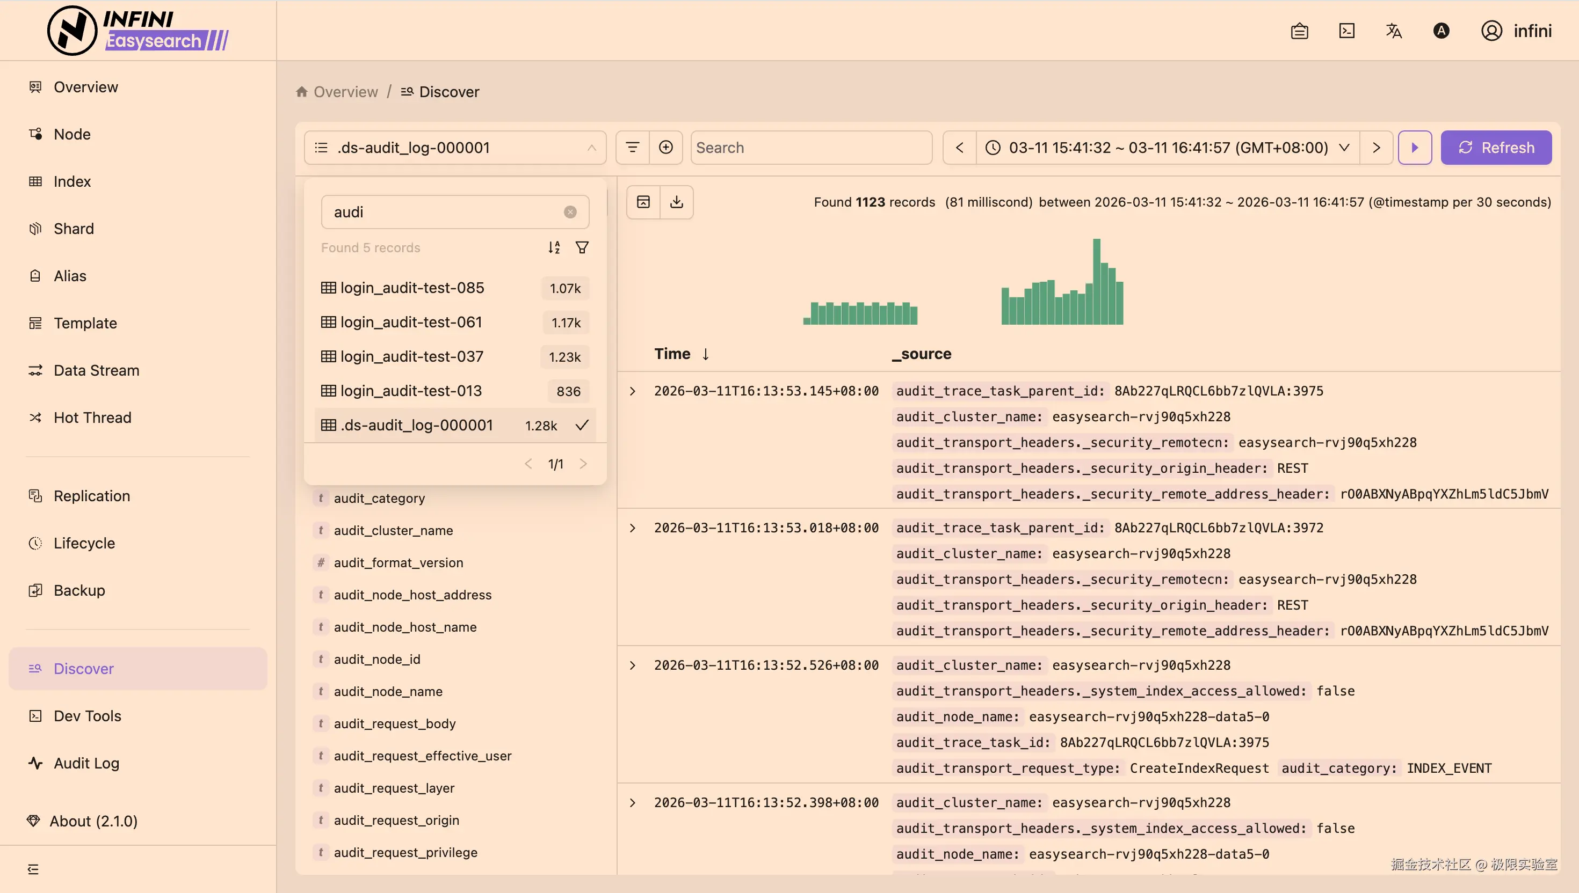The image size is (1579, 893).
Task: Select login_audit-test-061 from index list
Action: click(411, 322)
